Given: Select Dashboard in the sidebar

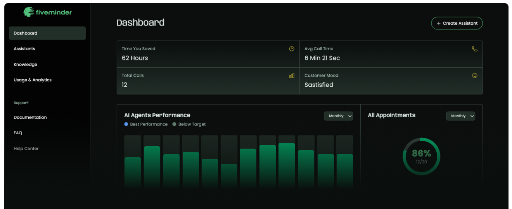Looking at the screenshot, I should click(47, 33).
